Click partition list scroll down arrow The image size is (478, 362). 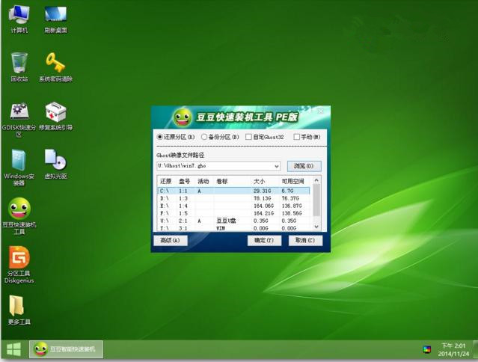[x=316, y=227]
